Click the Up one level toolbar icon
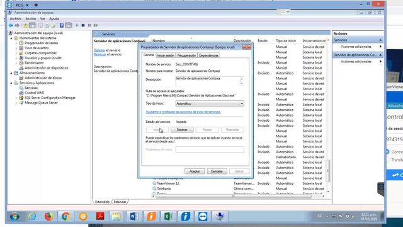Screen dimensions: 403x227 (x=25, y=25)
